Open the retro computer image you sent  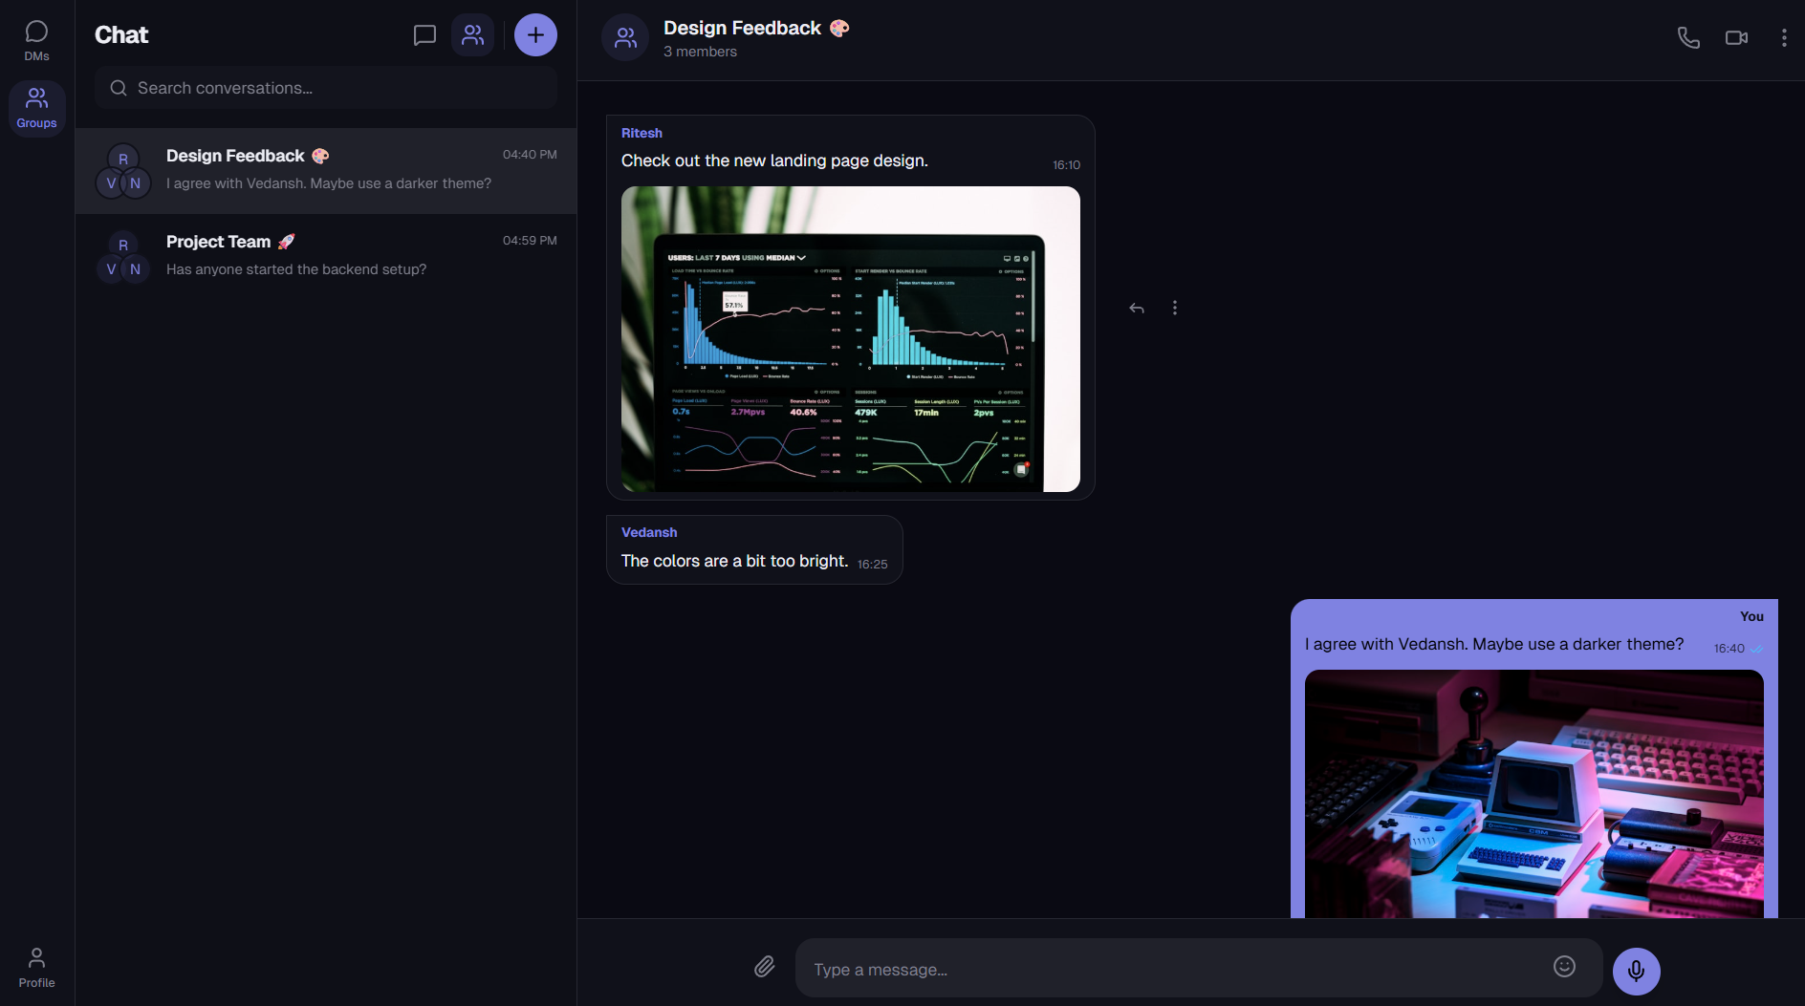[1533, 793]
